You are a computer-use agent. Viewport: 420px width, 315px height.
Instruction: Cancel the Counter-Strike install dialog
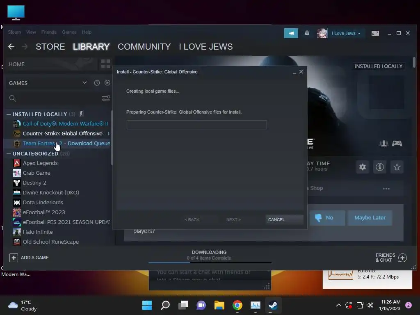(x=284, y=220)
